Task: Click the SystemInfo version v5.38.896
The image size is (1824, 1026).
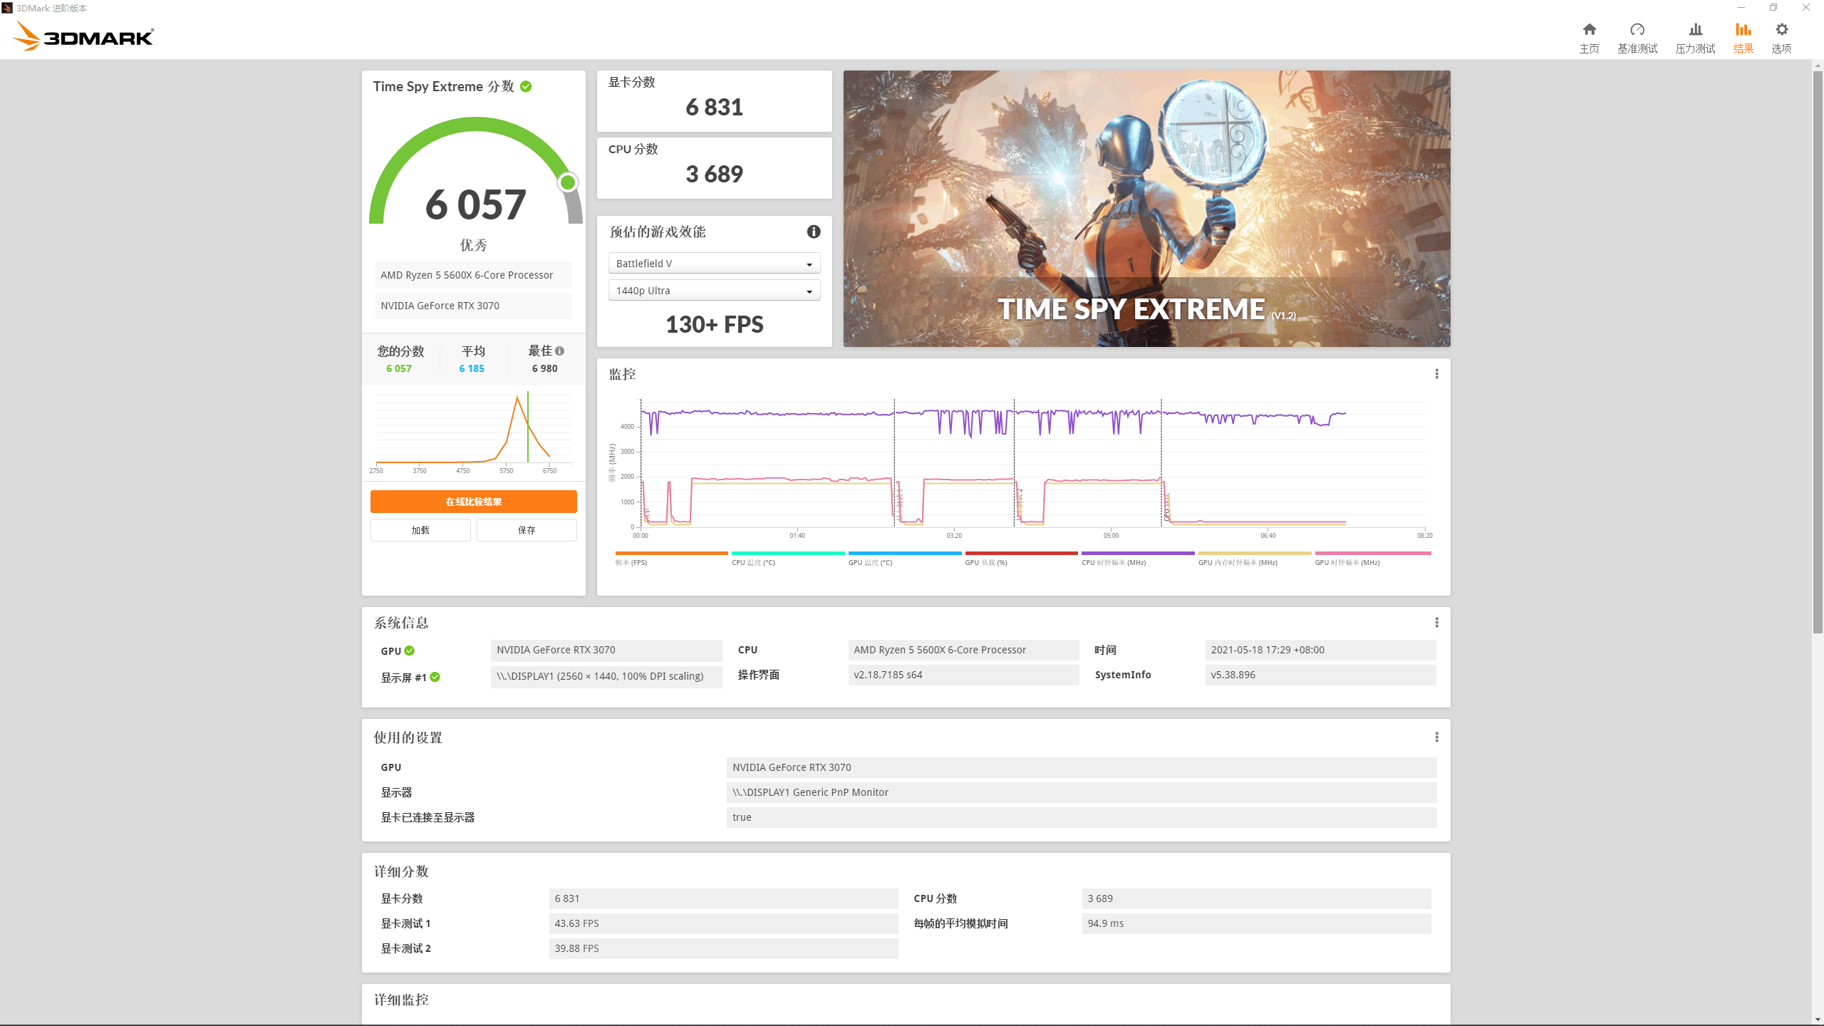Action: coord(1320,675)
